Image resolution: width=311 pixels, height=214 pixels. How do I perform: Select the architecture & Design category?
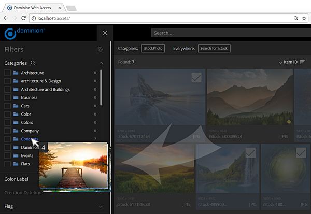coord(41,81)
